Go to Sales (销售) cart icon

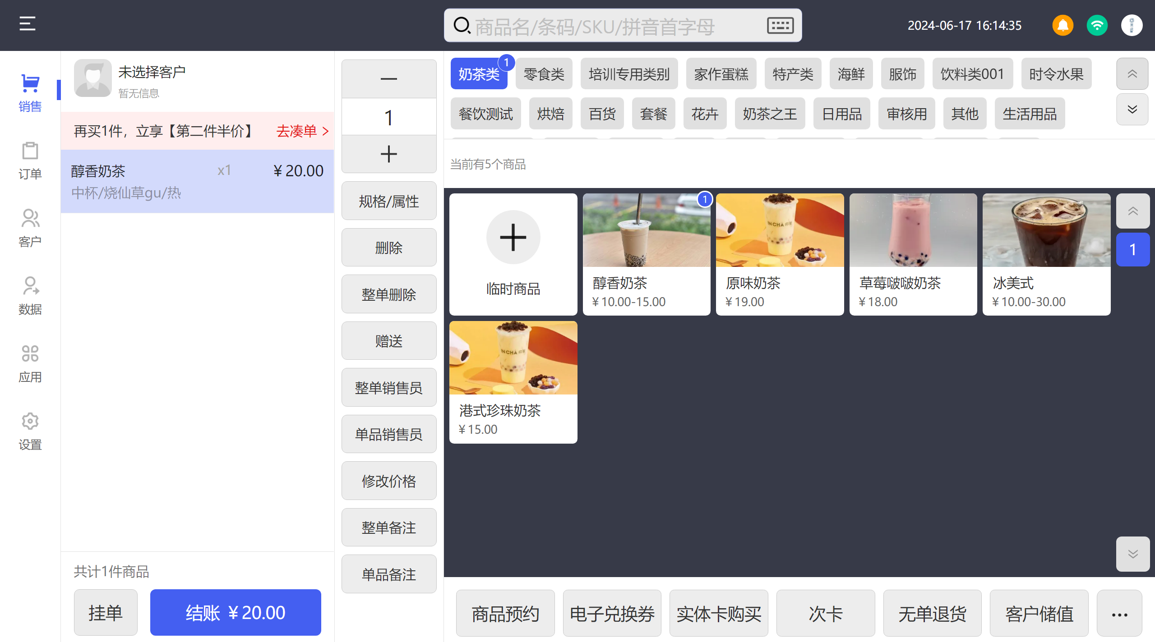point(30,93)
